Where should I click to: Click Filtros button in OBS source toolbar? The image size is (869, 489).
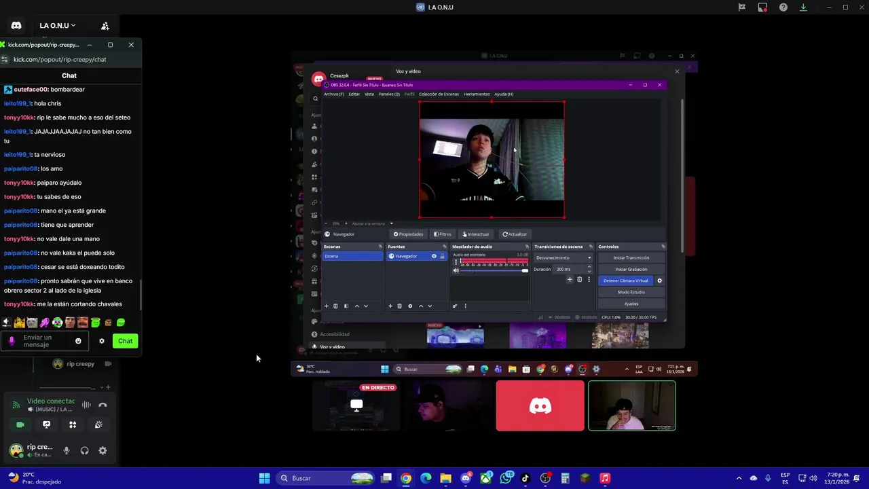click(443, 234)
